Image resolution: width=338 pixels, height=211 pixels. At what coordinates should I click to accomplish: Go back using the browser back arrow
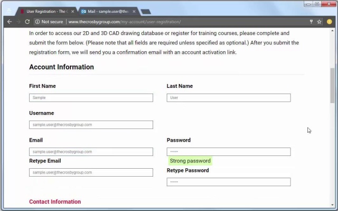pos(10,22)
